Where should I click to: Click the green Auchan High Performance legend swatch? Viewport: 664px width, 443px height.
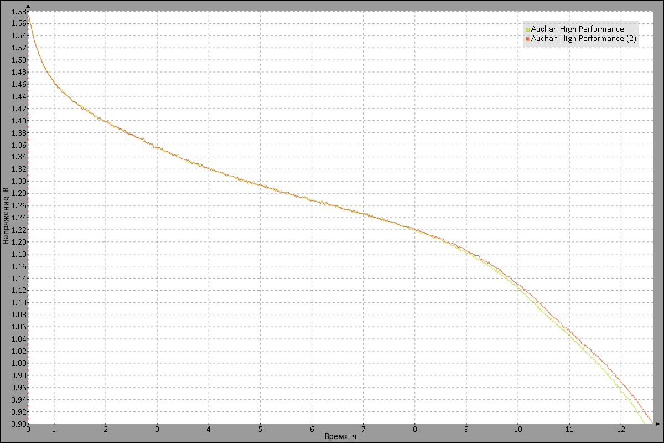527,29
